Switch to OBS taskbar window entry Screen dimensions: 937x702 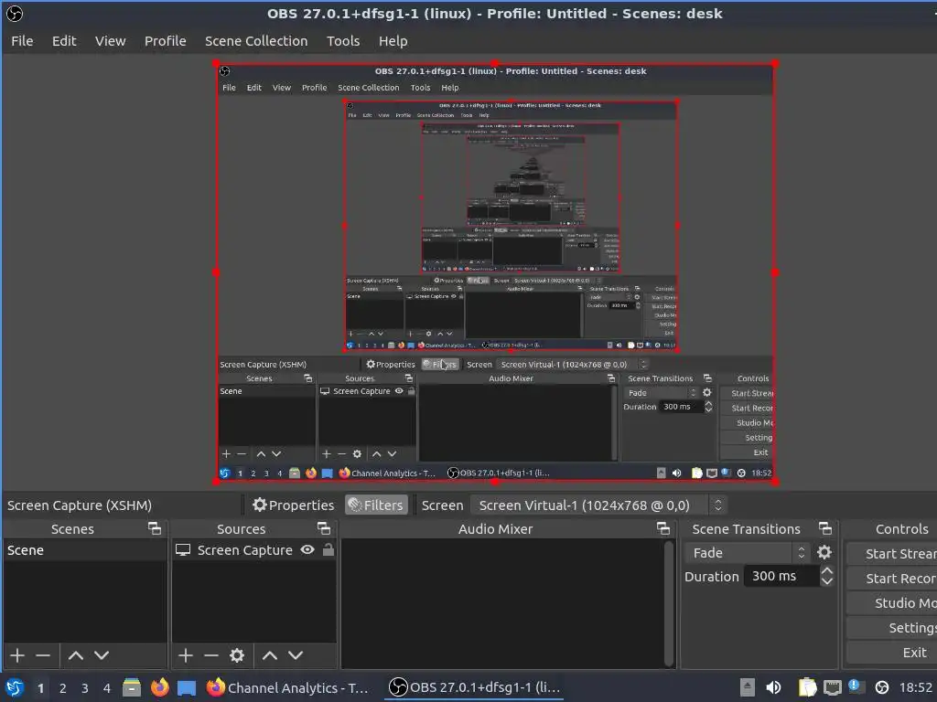click(x=475, y=687)
